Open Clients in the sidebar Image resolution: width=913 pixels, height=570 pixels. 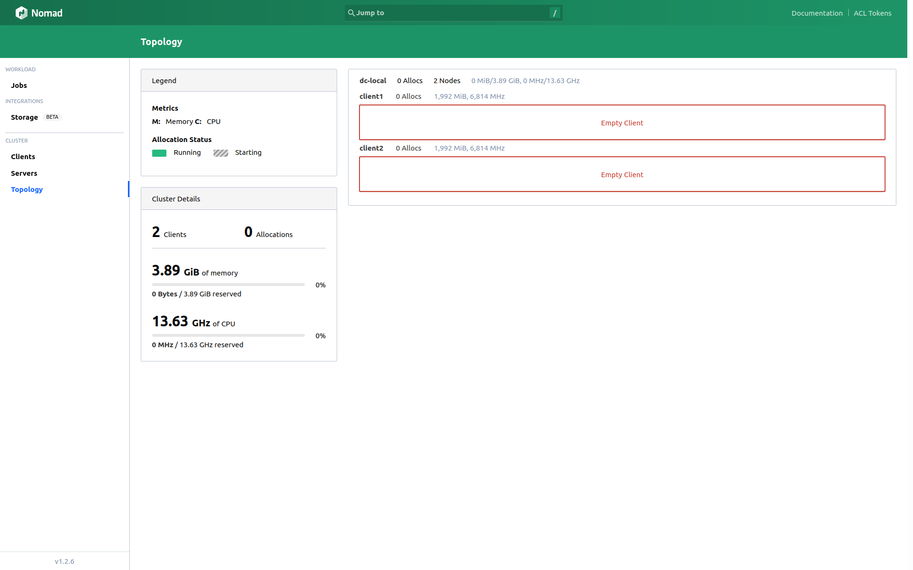(x=23, y=157)
